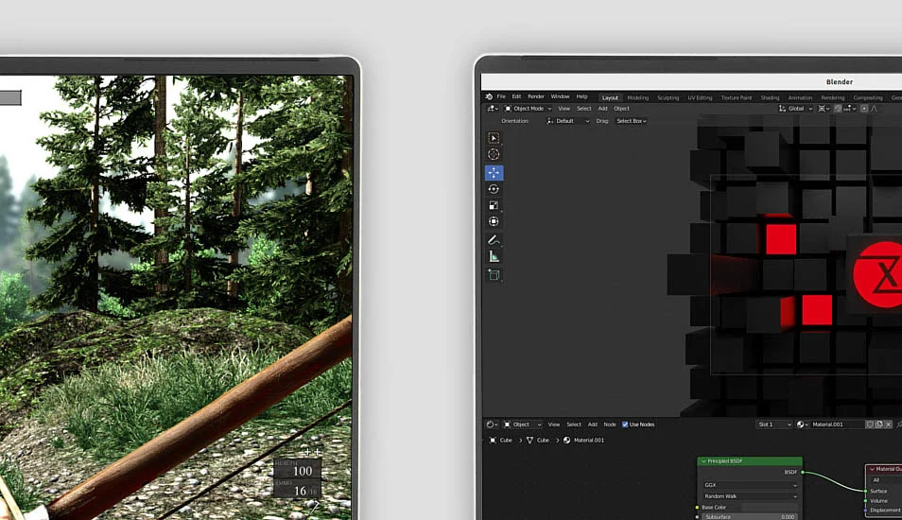The width and height of the screenshot is (902, 520).
Task: Select the Measure tool
Action: tap(494, 256)
